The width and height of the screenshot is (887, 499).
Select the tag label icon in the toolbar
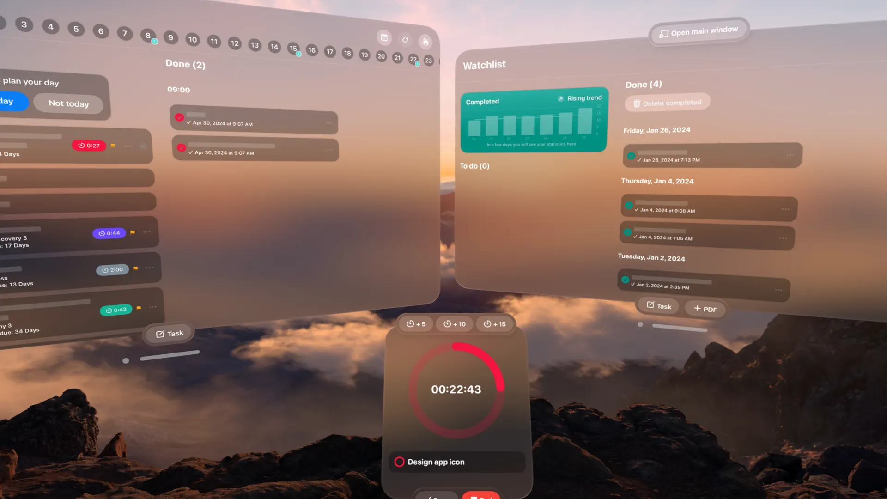405,40
